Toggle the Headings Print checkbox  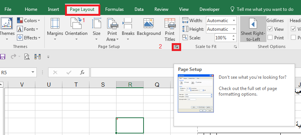[x=293, y=38]
